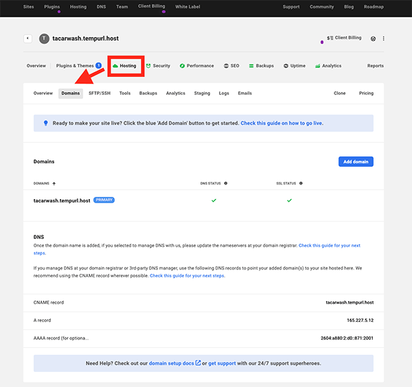Click the SSL status green checkmark
The height and width of the screenshot is (387, 412).
289,200
